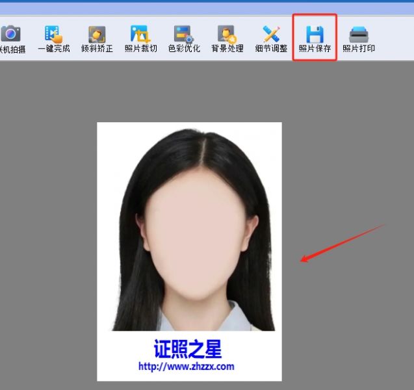This screenshot has width=414, height=390.
Task: Open the 照片裁切 photo crop tool
Action: point(141,39)
